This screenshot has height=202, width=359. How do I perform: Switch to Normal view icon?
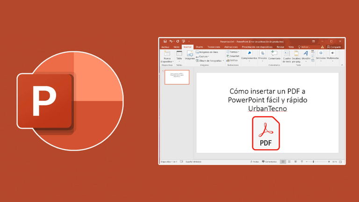(x=283, y=162)
